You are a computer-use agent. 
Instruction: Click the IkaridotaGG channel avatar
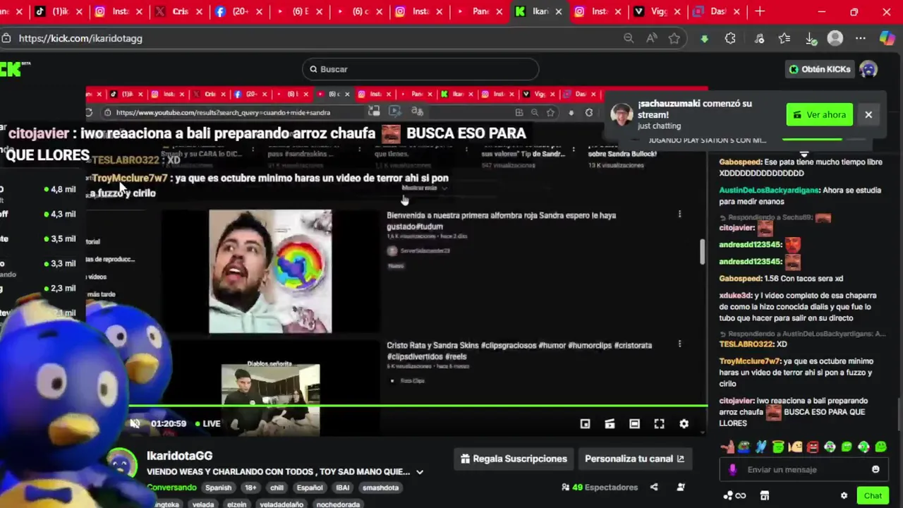[121, 464]
